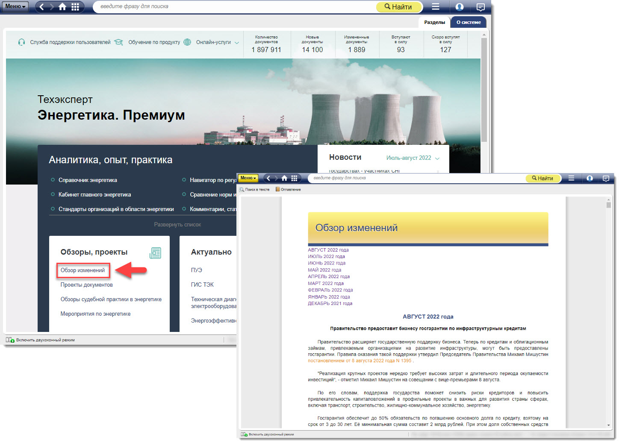Click the Количество документов count 1 897 911
The height and width of the screenshot is (443, 619).
tap(266, 50)
